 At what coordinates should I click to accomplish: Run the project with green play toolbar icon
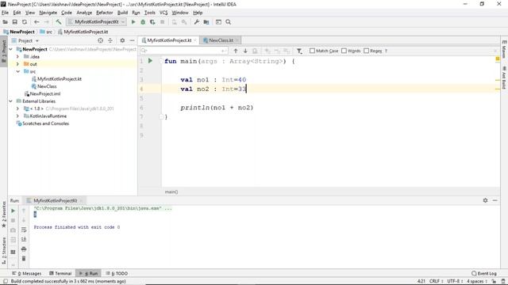[133, 22]
